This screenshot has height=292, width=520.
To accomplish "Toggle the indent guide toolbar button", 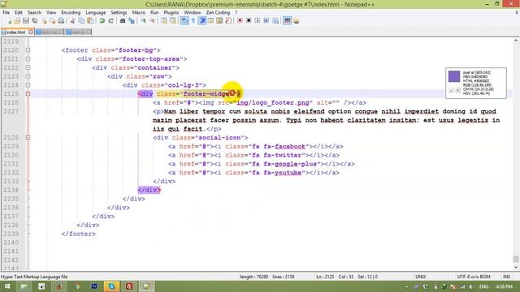I will click(x=202, y=21).
